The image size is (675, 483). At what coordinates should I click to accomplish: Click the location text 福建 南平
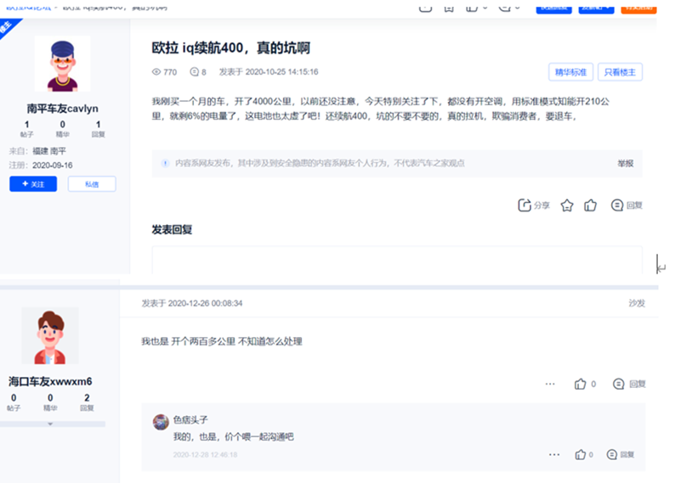49,151
